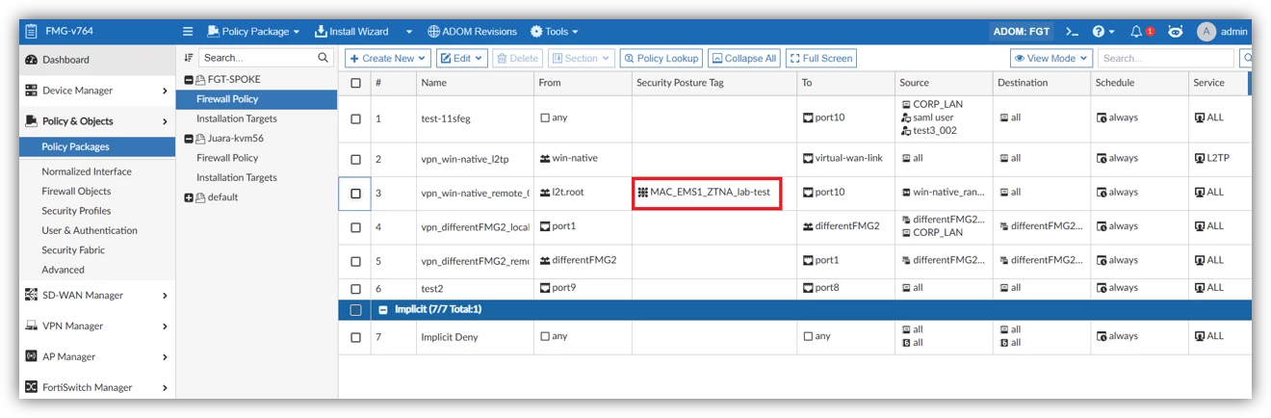
Task: Click the Collapse All button
Action: [x=743, y=59]
